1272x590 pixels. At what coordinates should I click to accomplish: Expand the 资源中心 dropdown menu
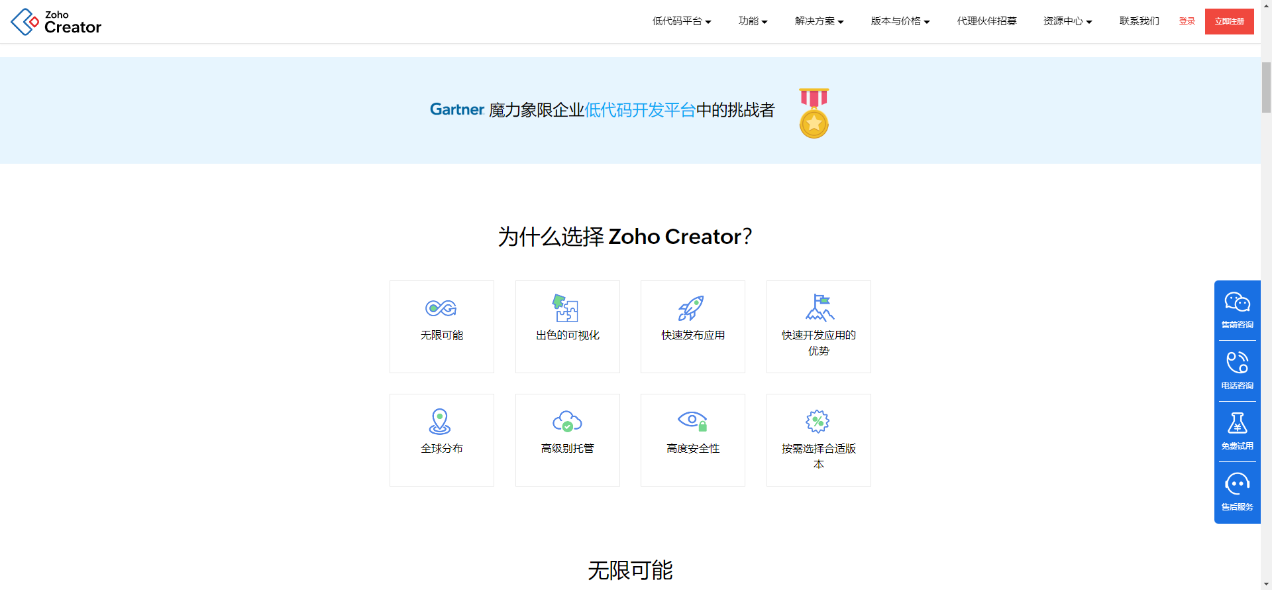point(1068,21)
